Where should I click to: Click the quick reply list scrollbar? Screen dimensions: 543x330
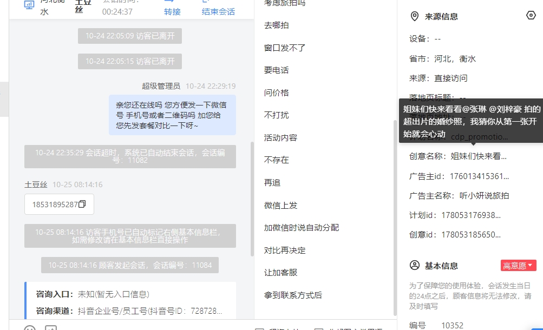[395, 218]
